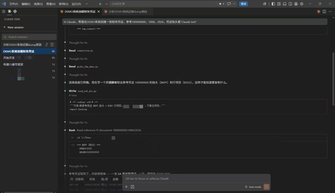Open session 分析DEMO系统近期dump原因 in sidebar
The height and width of the screenshot is (193, 335).
point(23,45)
